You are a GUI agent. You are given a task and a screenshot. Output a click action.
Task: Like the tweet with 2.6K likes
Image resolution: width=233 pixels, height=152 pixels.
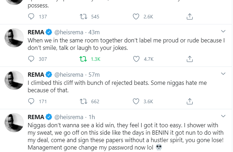[136, 17]
